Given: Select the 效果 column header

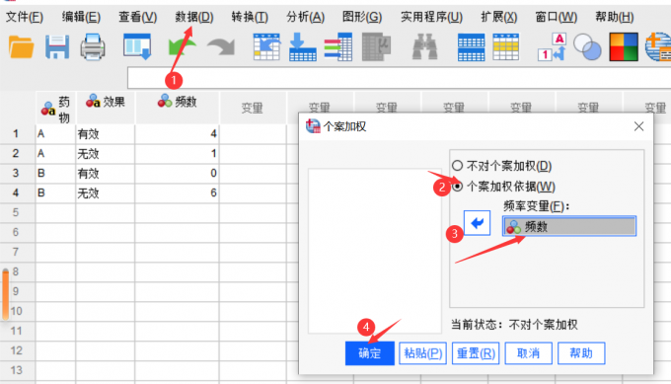Looking at the screenshot, I should (106, 108).
